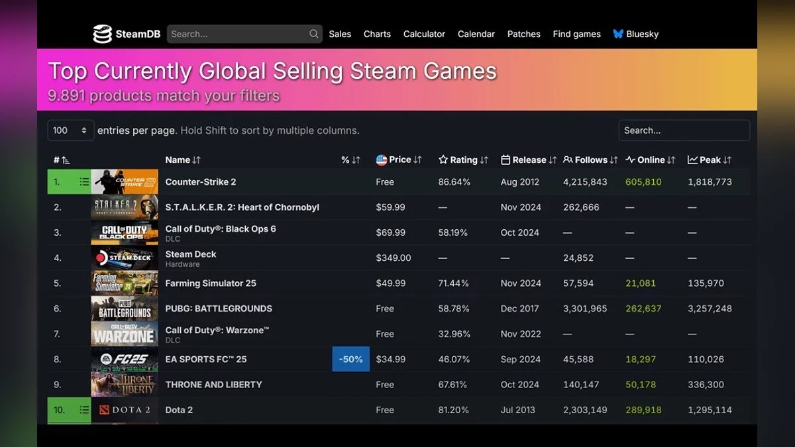795x447 pixels.
Task: Sort the table by Price column
Action: coord(399,160)
